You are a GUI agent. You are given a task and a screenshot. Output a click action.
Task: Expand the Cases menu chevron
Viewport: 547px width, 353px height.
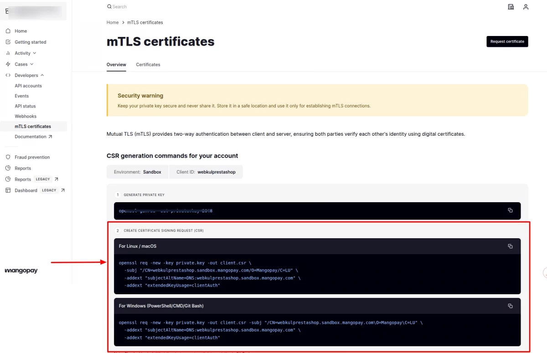31,64
